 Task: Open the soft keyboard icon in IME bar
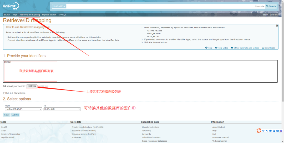click(277, 131)
